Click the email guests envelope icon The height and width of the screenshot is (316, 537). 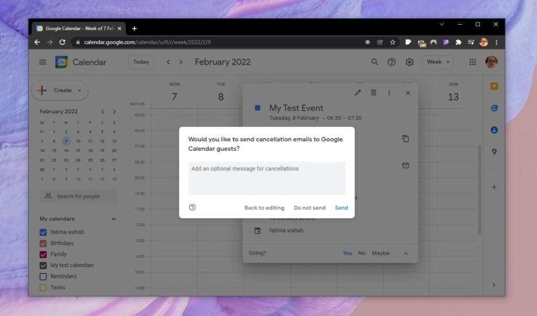pos(405,165)
